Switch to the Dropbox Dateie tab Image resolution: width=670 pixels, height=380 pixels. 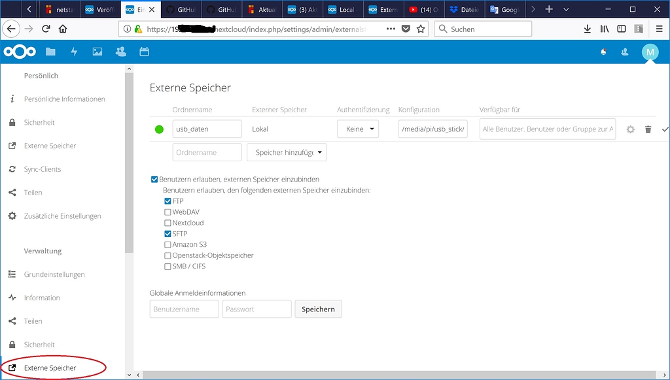(x=464, y=9)
